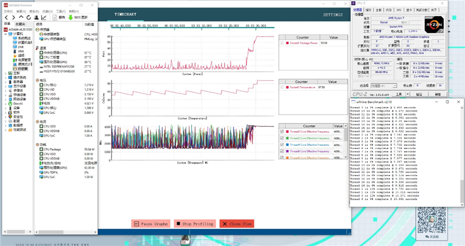Click the CPU VID voltage row icon

tap(41, 90)
